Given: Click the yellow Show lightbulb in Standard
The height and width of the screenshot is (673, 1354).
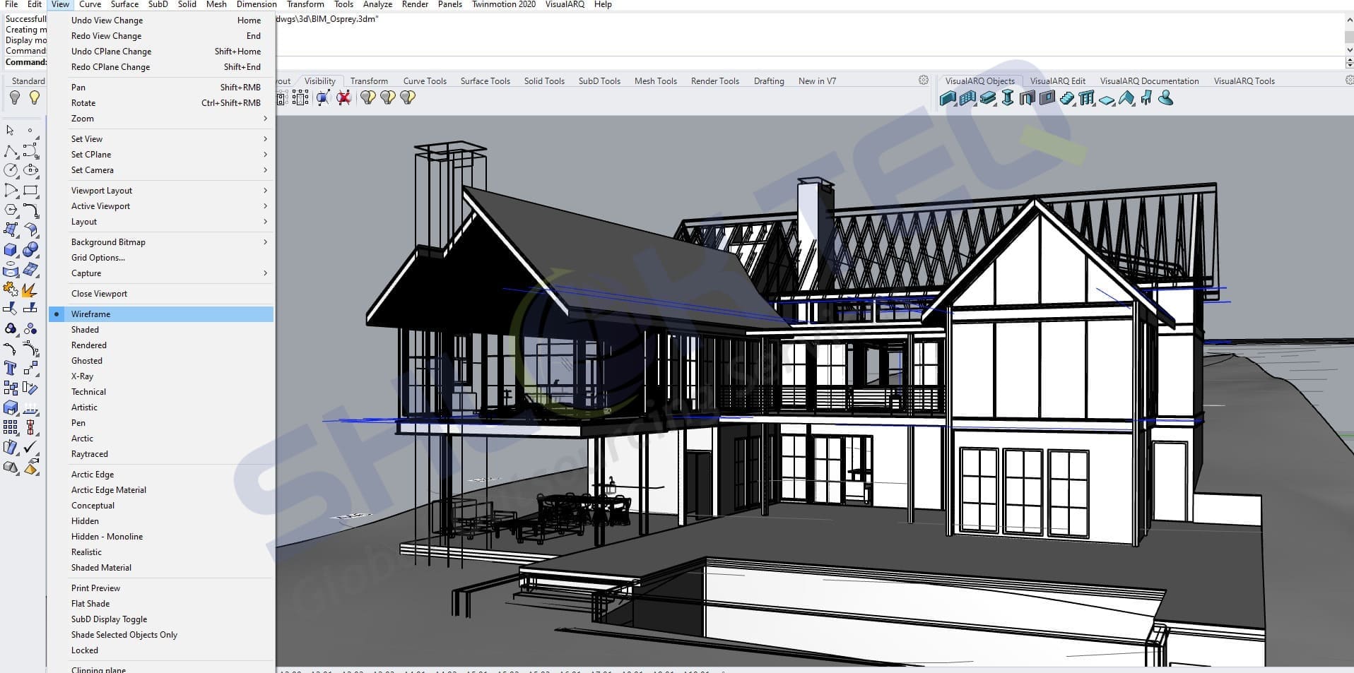Looking at the screenshot, I should pos(34,97).
